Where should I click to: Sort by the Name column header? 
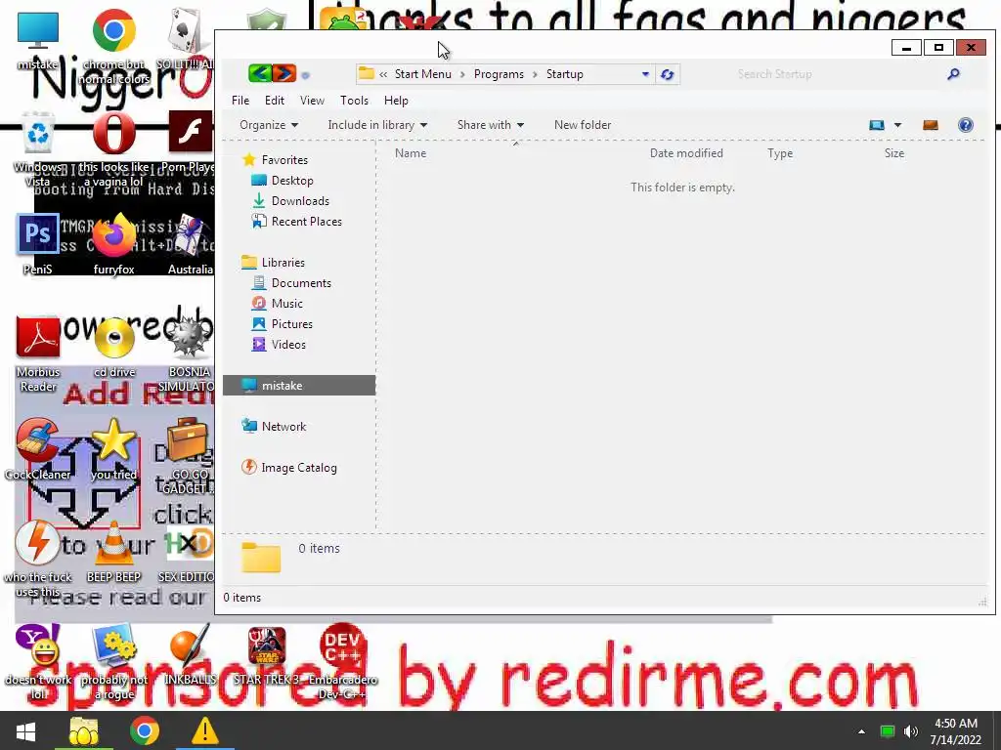[x=411, y=153]
